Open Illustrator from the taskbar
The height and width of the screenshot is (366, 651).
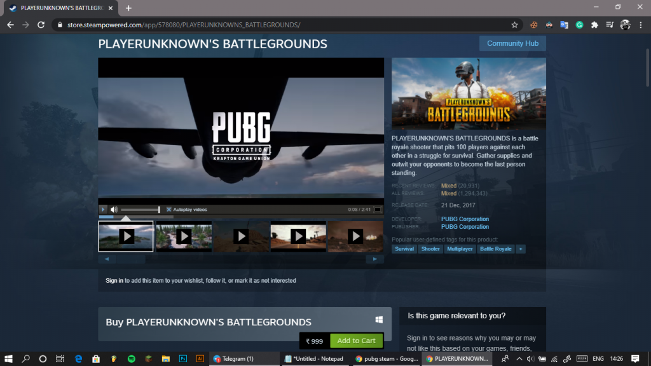(200, 358)
